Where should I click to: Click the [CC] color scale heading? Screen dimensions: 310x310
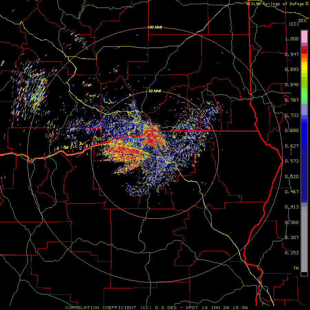point(294,24)
